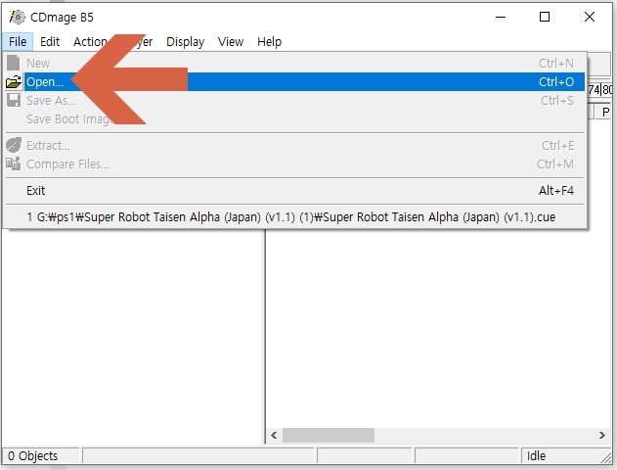Click the CDmage application icon in title bar
Viewport: 617px width, 470px height.
[17, 17]
